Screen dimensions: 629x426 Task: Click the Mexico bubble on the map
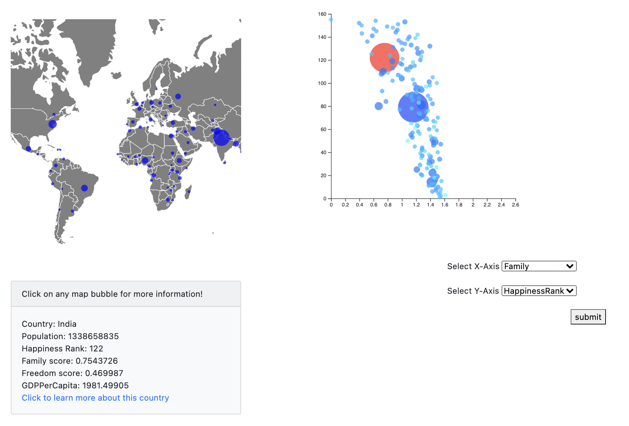pyautogui.click(x=28, y=149)
